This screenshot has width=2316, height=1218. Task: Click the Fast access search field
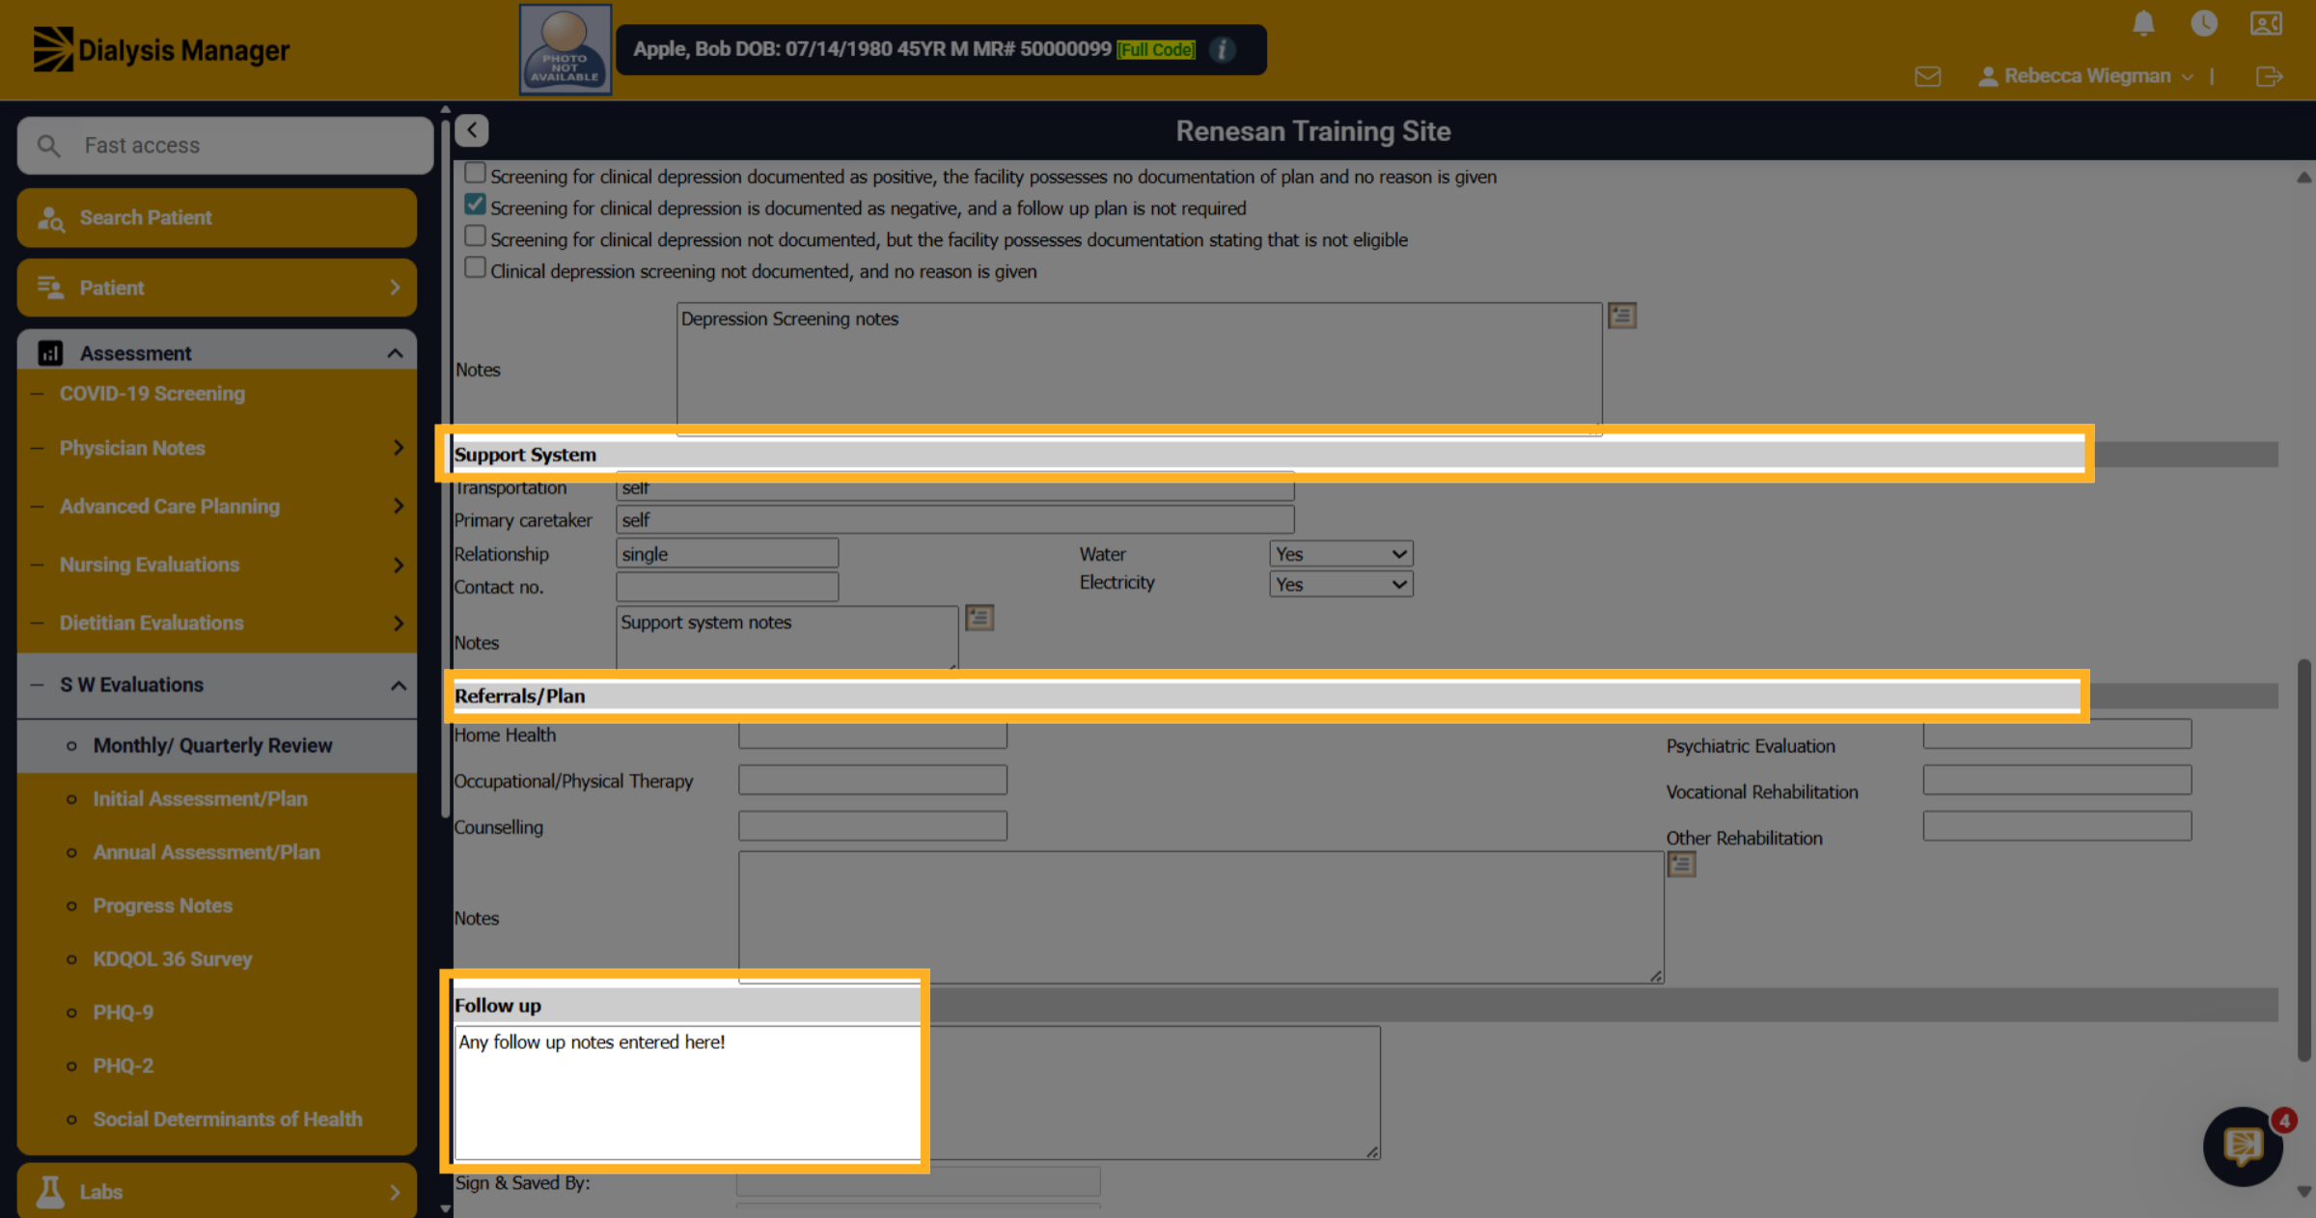click(x=225, y=146)
